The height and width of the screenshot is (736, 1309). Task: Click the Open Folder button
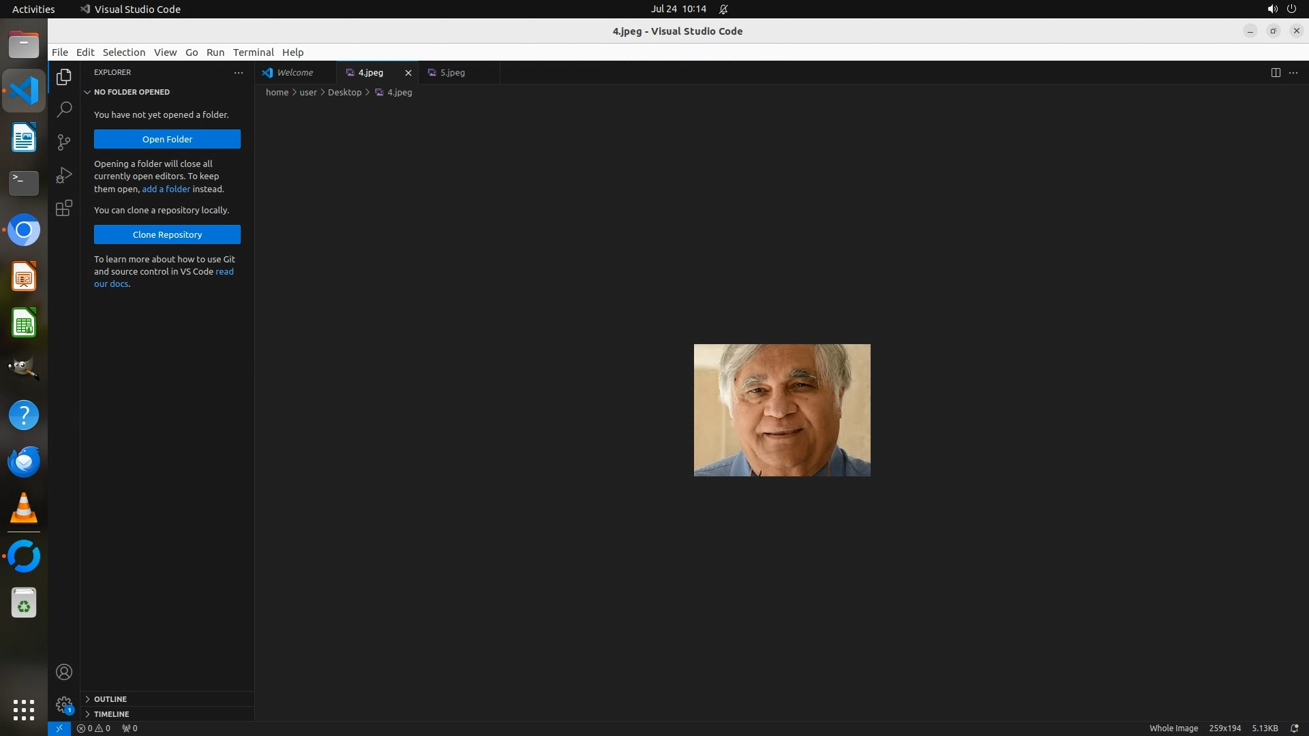(x=167, y=139)
